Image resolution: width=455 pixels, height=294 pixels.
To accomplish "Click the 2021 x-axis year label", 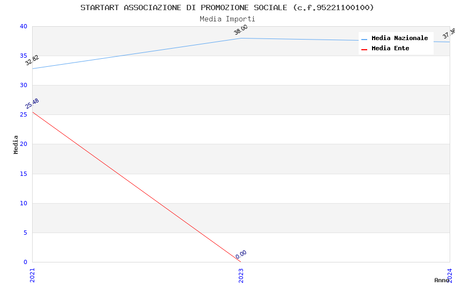I will pyautogui.click(x=32, y=275).
